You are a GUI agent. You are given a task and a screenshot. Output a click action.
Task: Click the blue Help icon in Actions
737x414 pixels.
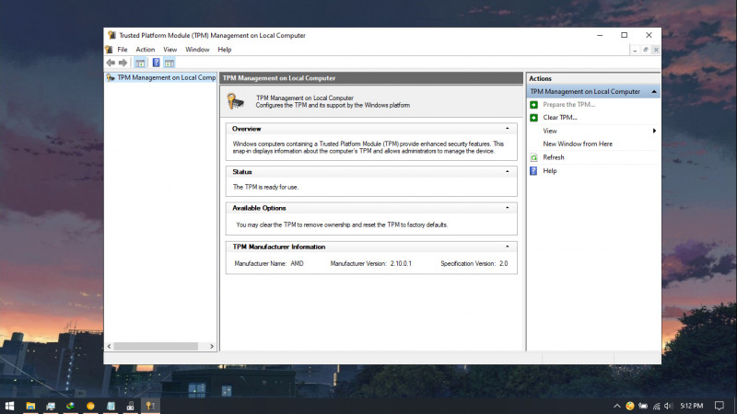tap(534, 171)
